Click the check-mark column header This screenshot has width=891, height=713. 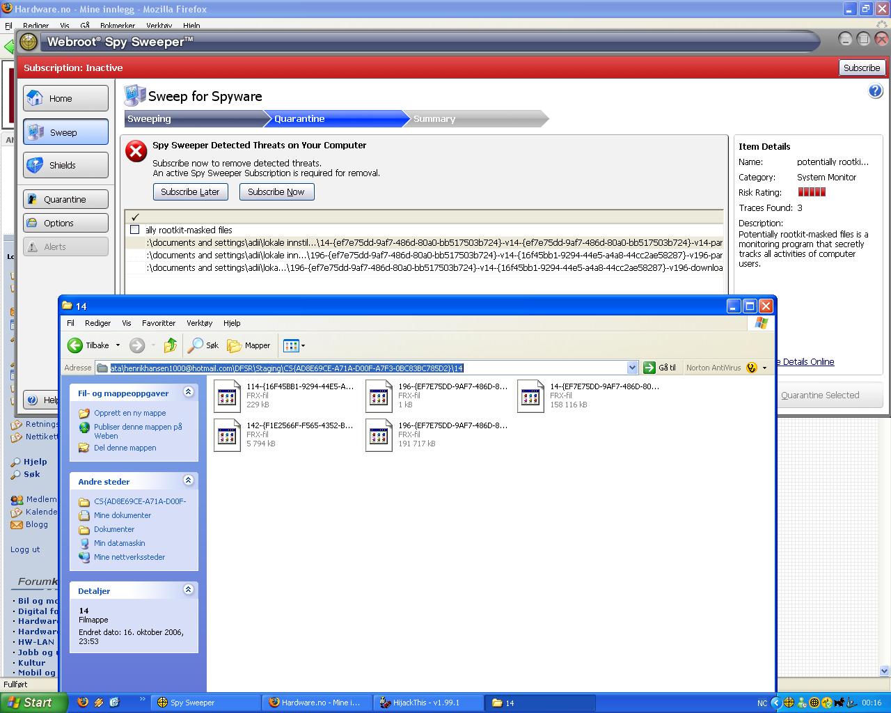135,217
